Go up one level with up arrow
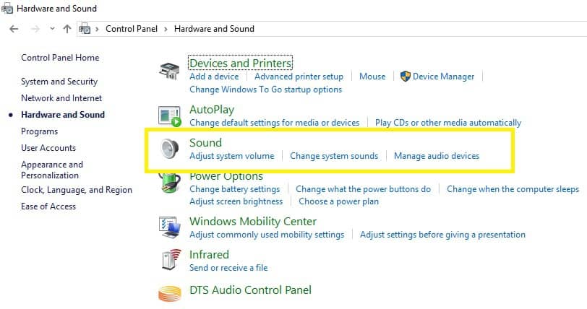Screen dimensions: 587x309 pos(67,29)
